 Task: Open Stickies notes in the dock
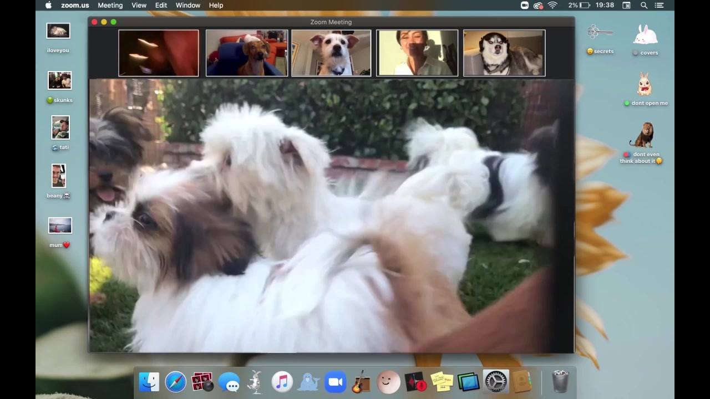[x=442, y=382]
